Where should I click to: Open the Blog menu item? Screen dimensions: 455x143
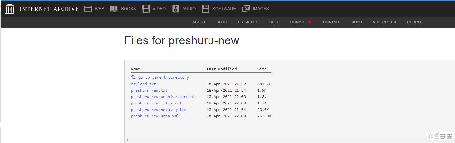(x=222, y=22)
